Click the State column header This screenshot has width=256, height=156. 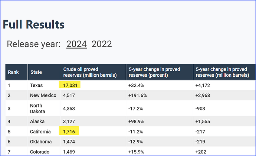[x=36, y=72]
